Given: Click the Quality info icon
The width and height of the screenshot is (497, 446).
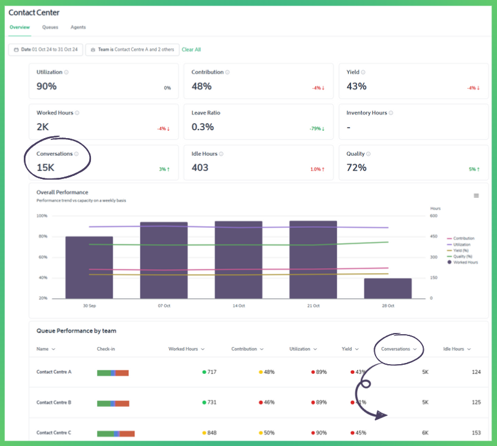Looking at the screenshot, I should point(368,154).
